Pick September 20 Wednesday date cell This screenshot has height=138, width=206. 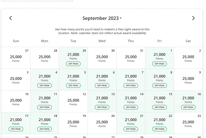102,123
